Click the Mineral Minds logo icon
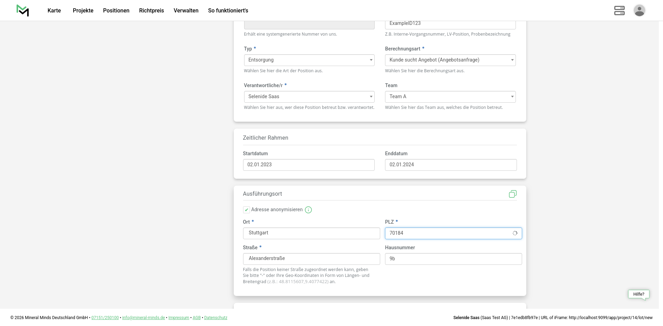The width and height of the screenshot is (663, 326). tap(23, 10)
